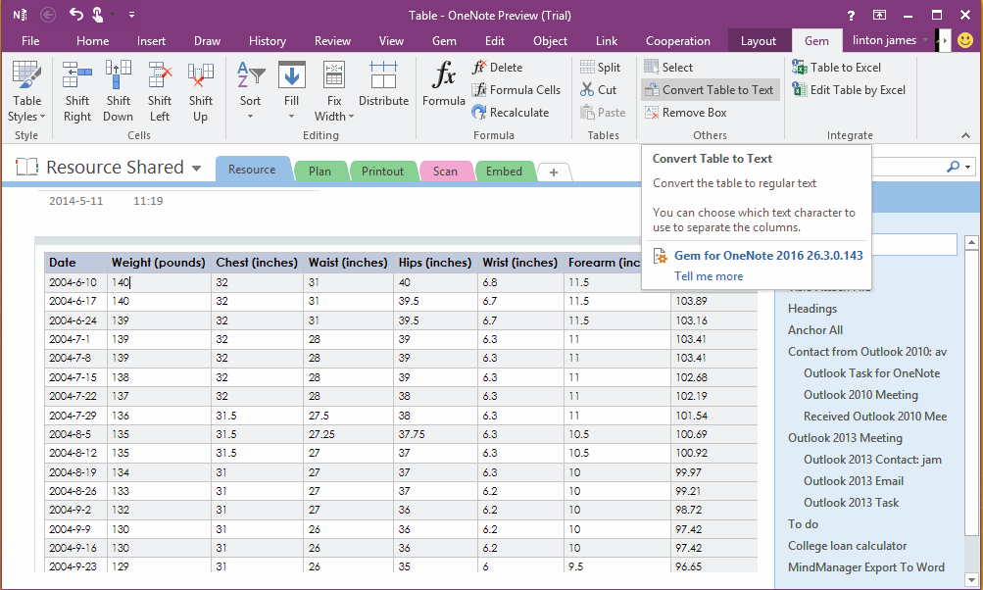The height and width of the screenshot is (590, 983).
Task: Click Table to Excel button
Action: coord(836,67)
